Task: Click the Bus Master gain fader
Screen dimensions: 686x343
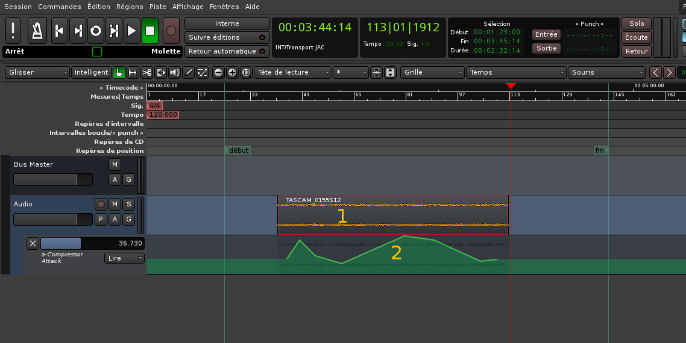Action: click(53, 179)
